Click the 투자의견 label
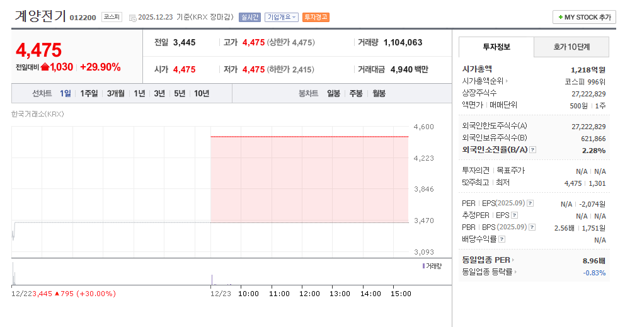The height and width of the screenshot is (327, 625). 476,171
